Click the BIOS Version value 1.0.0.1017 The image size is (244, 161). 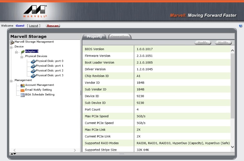click(145, 49)
